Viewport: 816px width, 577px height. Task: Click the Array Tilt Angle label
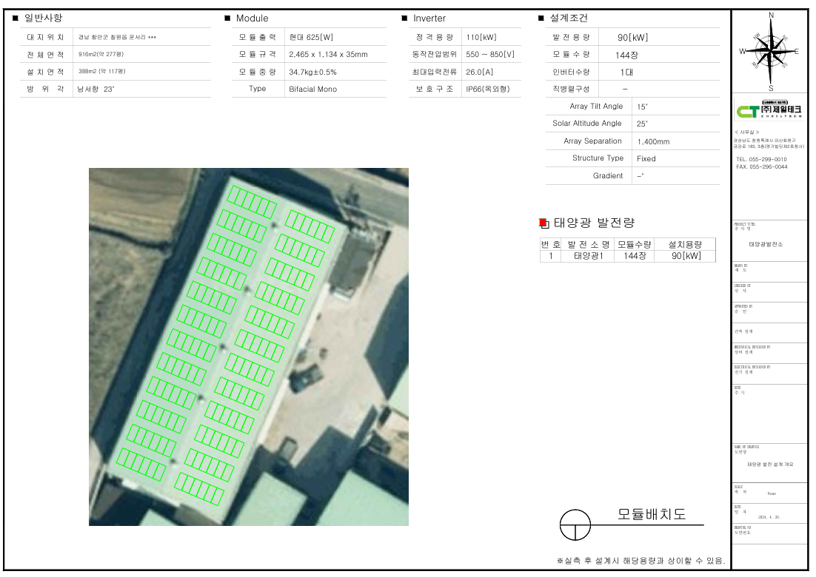(x=596, y=107)
